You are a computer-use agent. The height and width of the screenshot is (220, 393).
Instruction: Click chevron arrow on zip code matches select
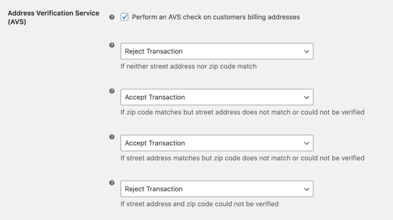coord(306,98)
